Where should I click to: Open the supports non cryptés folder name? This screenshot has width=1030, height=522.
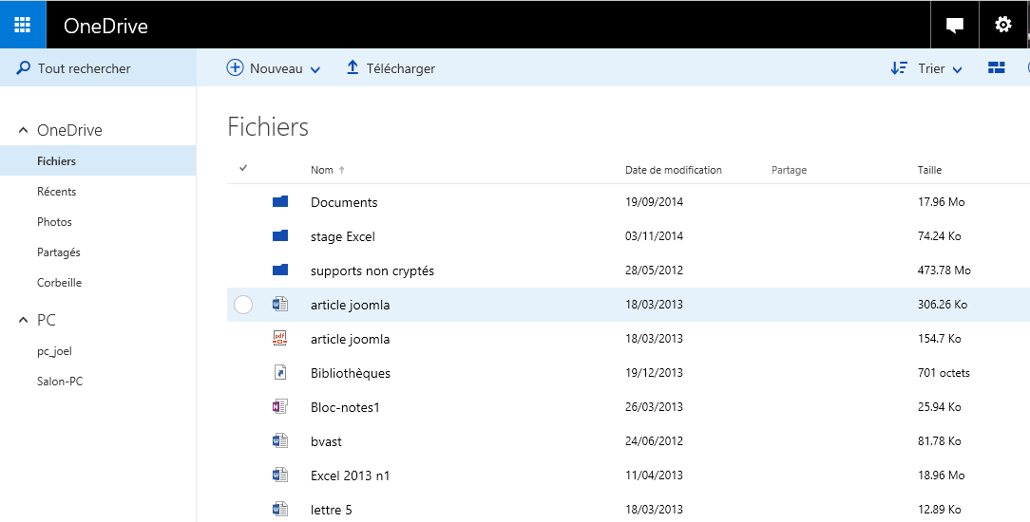point(372,270)
